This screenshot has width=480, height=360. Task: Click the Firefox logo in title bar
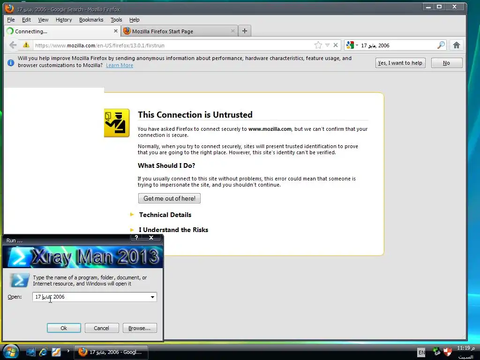point(9,8)
